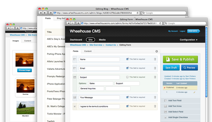
Task: Uncheck 'This field is required' for terms & conditions
Action: coord(127,106)
